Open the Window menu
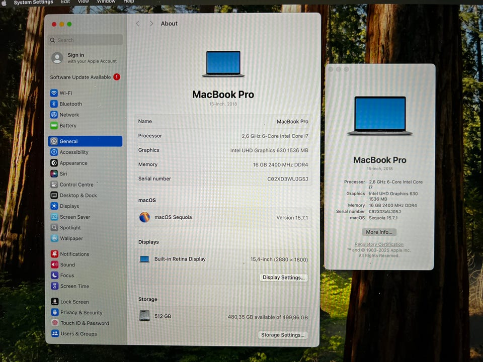 pyautogui.click(x=106, y=2)
